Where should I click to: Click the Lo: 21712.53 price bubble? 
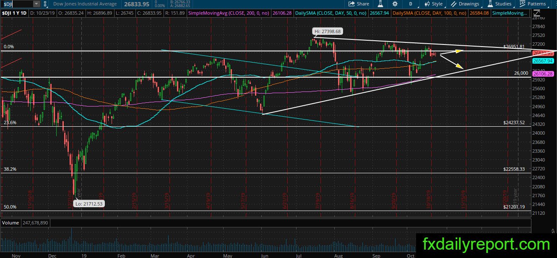[x=88, y=203]
